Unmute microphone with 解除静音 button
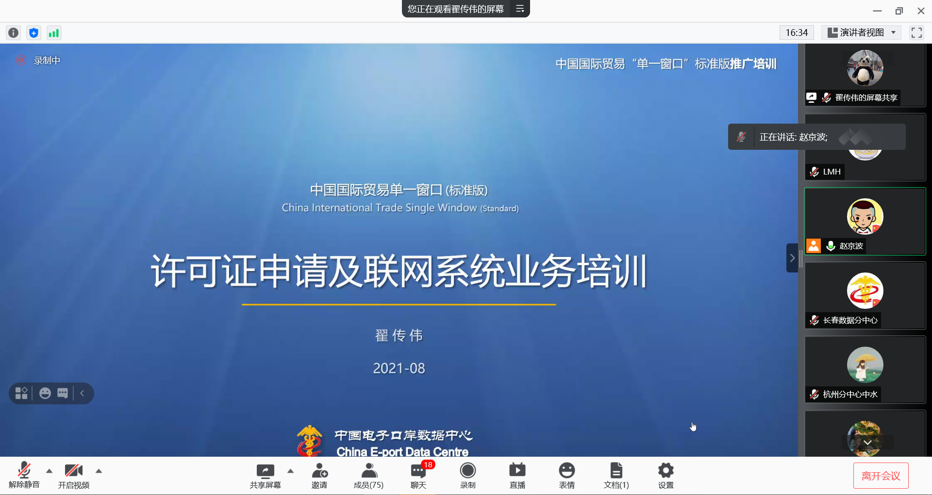This screenshot has height=495, width=932. coord(24,475)
